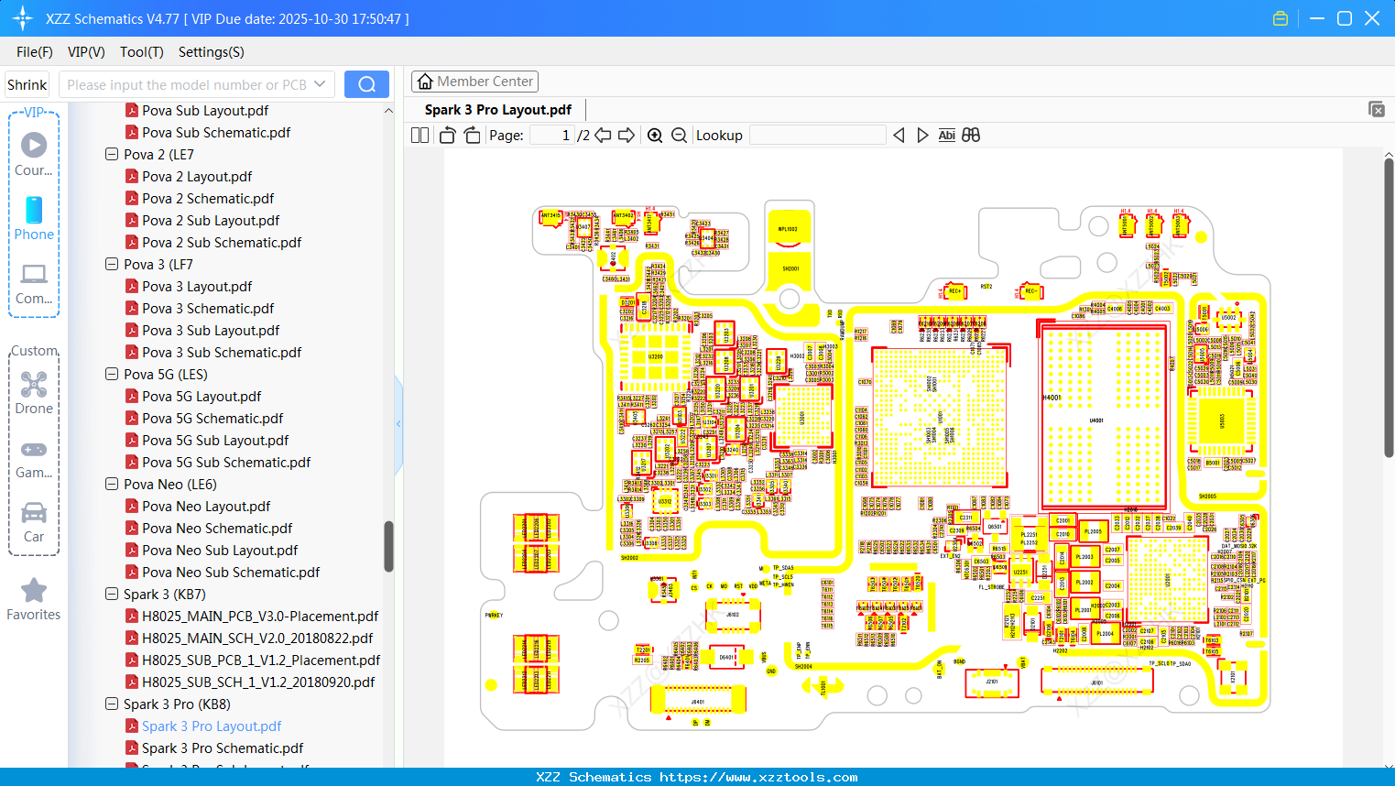The width and height of the screenshot is (1395, 786).
Task: Click the Member Center button
Action: (x=474, y=82)
